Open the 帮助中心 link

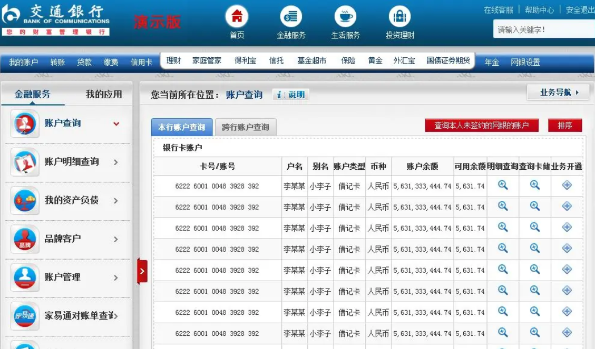[539, 10]
